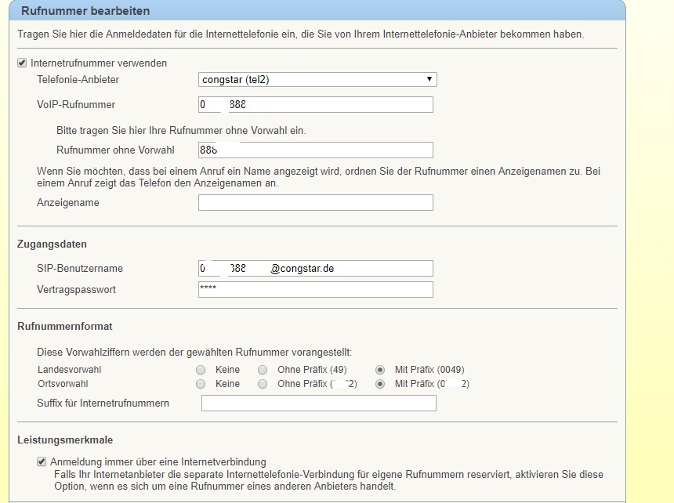Click the 'Leistungsmerkmale' section heading
674x503 pixels.
pos(65,440)
